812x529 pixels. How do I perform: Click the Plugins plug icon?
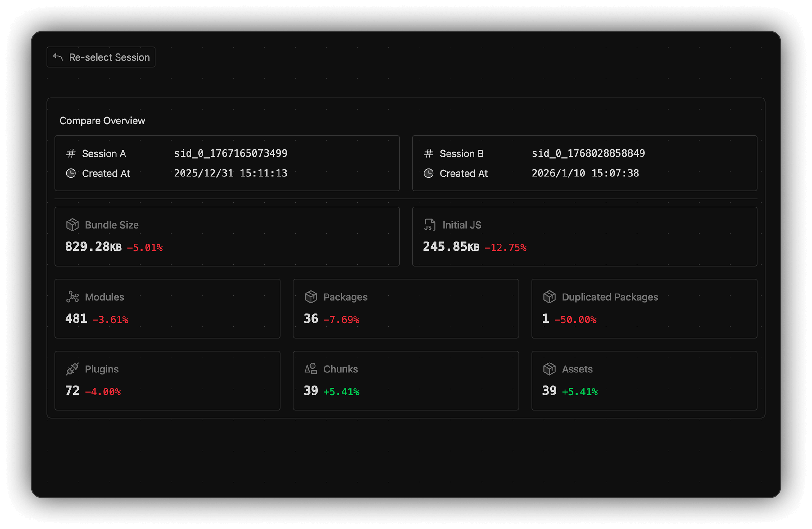click(72, 369)
